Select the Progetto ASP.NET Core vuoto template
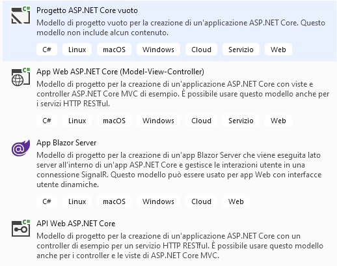This screenshot has height=266, width=337. pyautogui.click(x=87, y=10)
